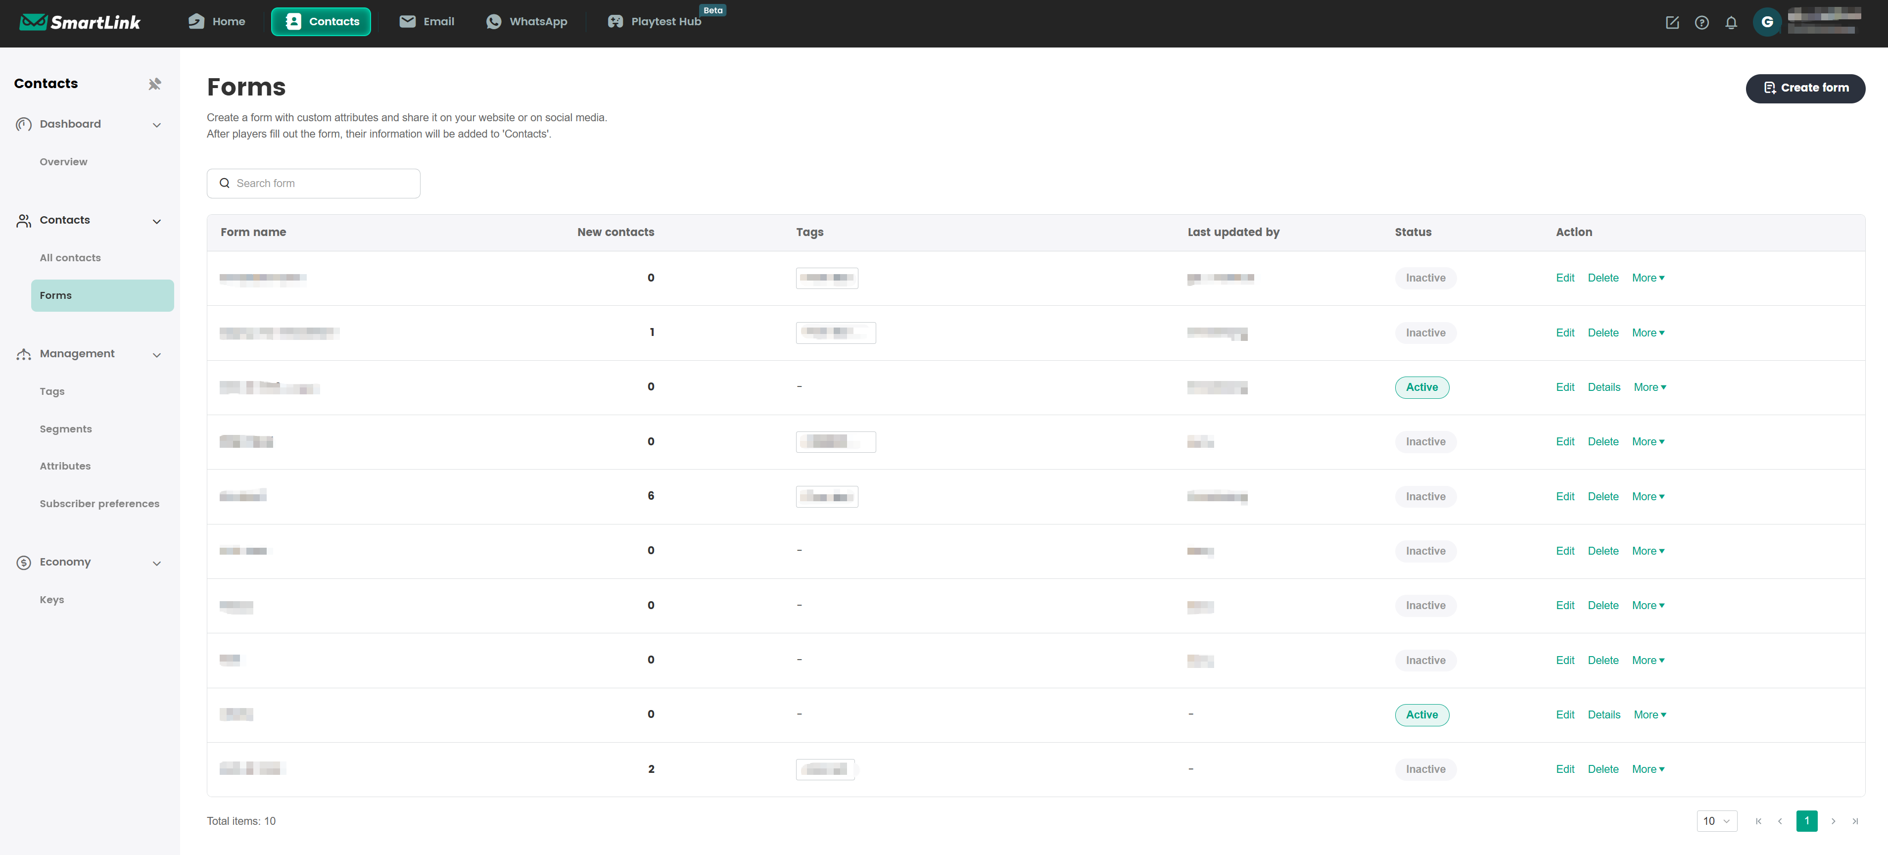The image size is (1888, 855).
Task: Open notifications bell icon
Action: pos(1731,23)
